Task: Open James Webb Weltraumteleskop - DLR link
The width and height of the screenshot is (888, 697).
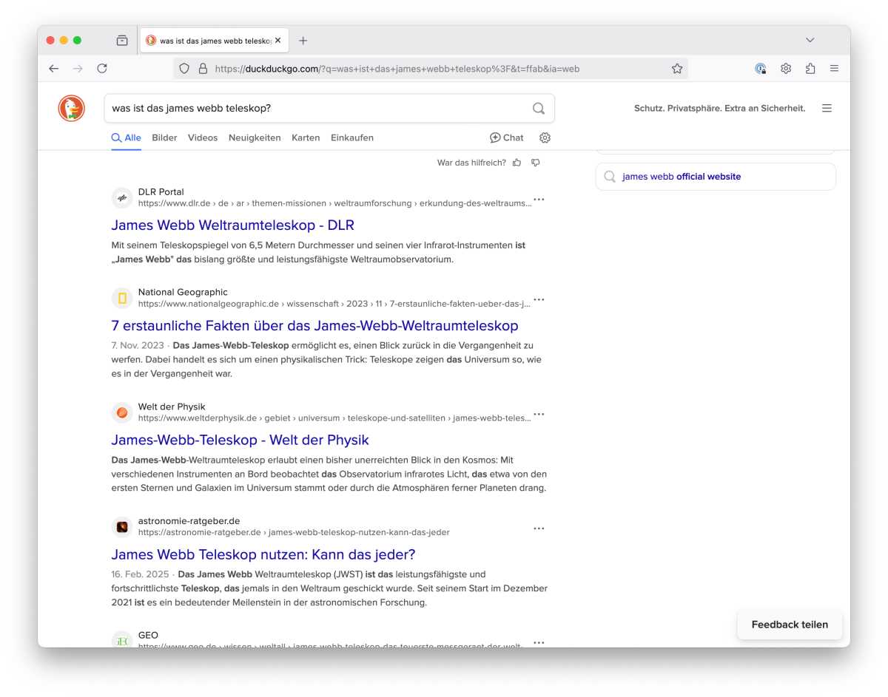Action: click(232, 225)
